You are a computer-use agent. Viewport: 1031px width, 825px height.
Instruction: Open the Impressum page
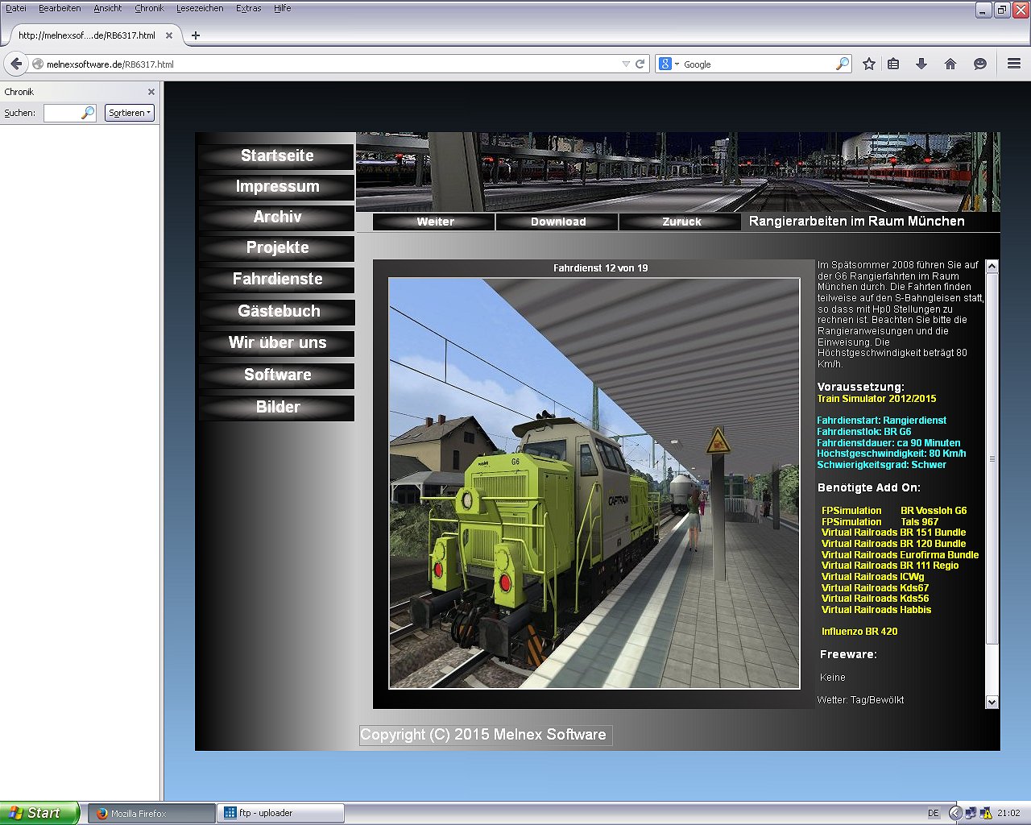pyautogui.click(x=277, y=187)
